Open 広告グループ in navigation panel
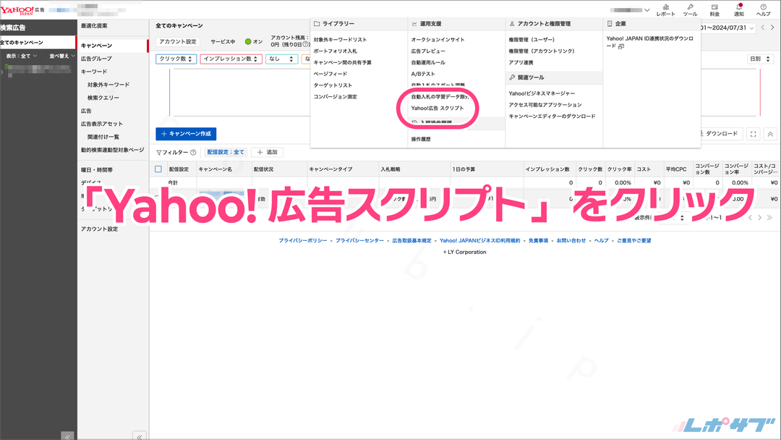 pos(97,59)
